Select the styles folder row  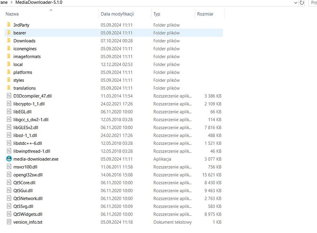tap(19, 80)
